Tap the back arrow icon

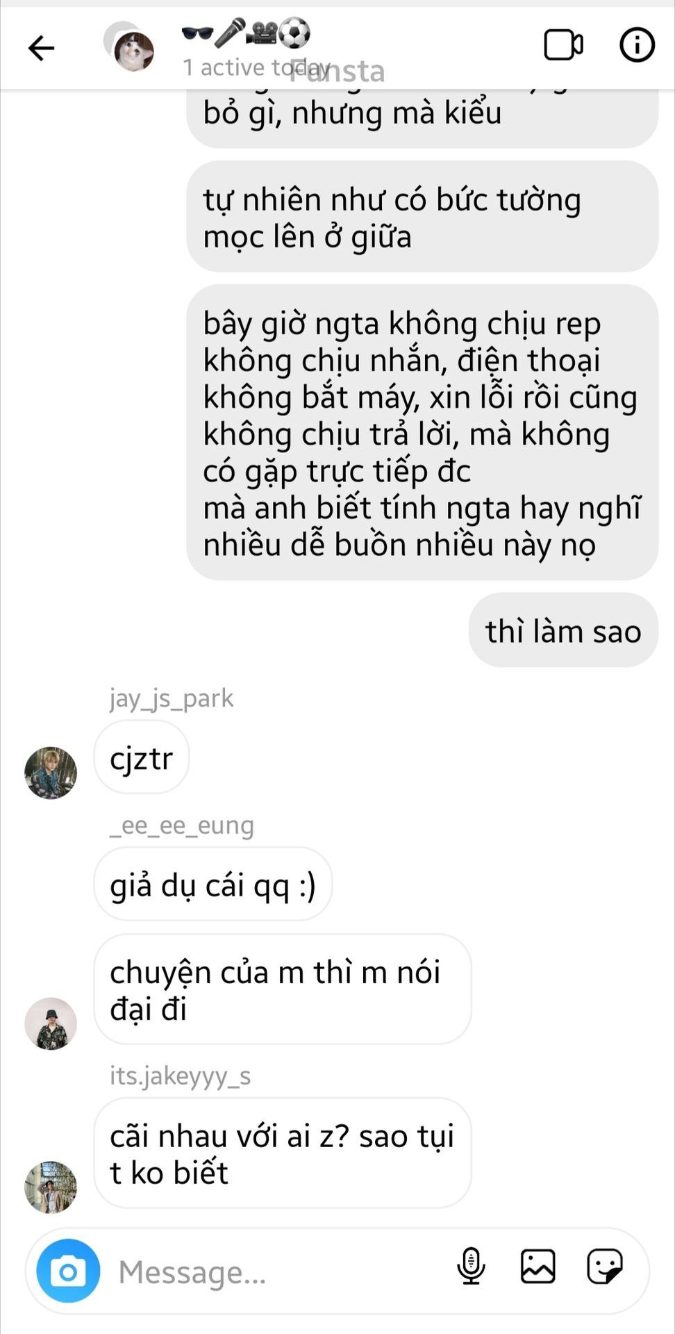[x=41, y=48]
